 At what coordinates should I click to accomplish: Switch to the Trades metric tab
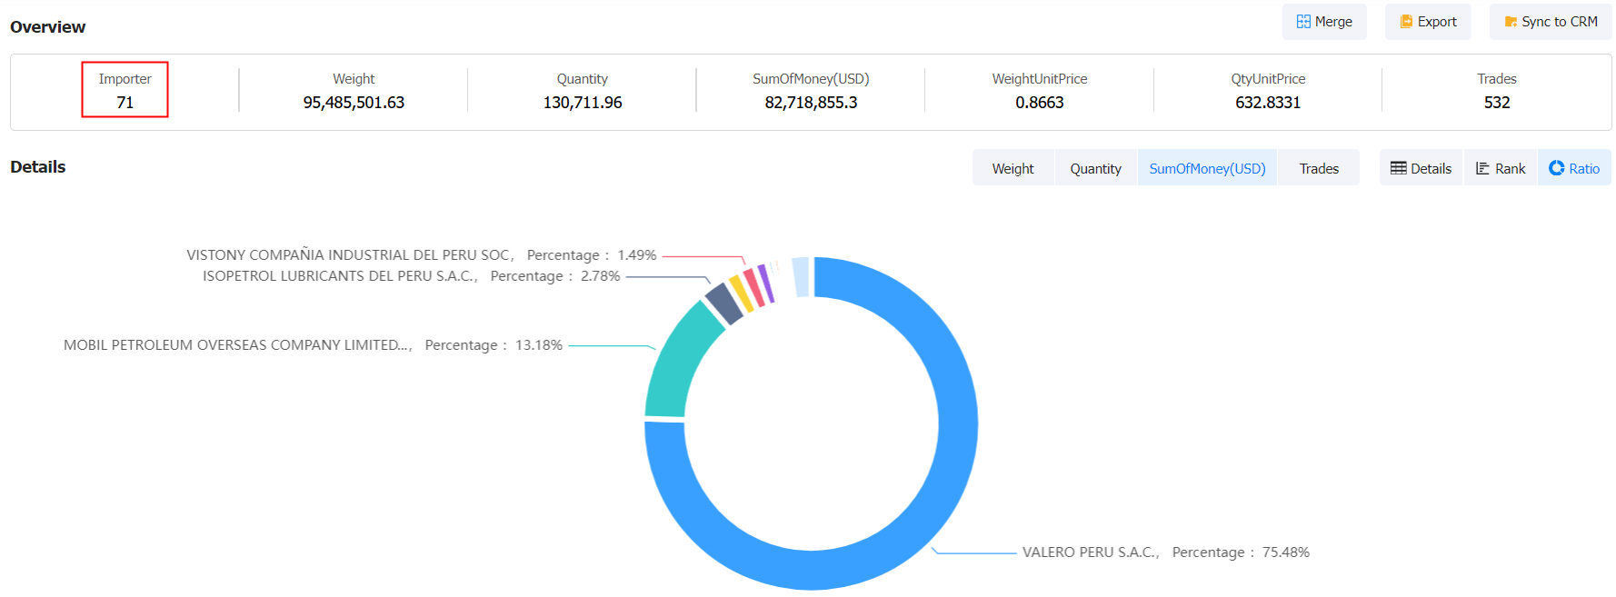pos(1319,168)
